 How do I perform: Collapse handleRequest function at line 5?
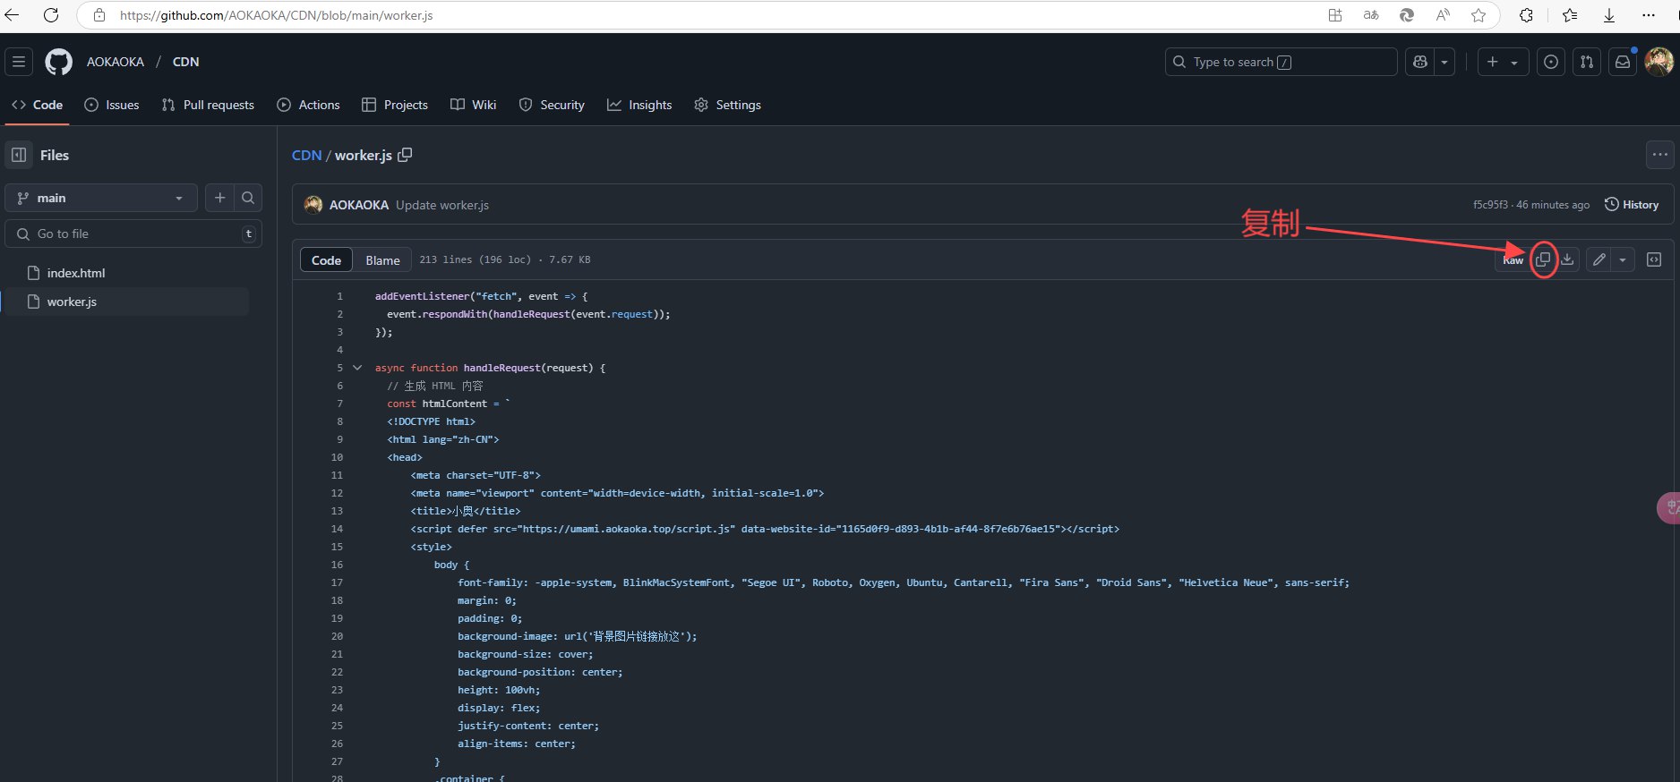[357, 368]
